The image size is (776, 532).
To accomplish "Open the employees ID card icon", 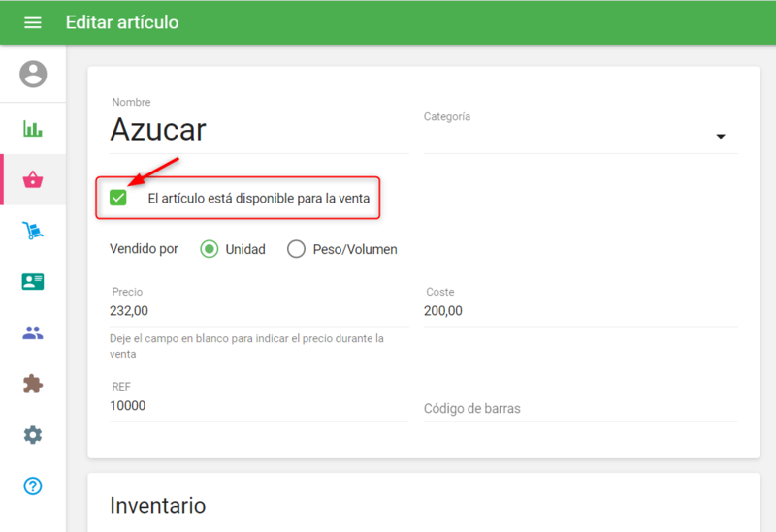I will (x=33, y=282).
